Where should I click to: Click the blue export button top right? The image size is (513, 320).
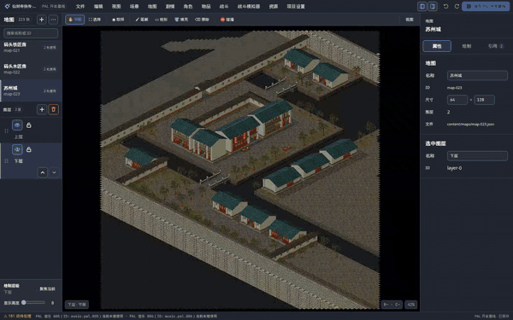pyautogui.click(x=486, y=7)
